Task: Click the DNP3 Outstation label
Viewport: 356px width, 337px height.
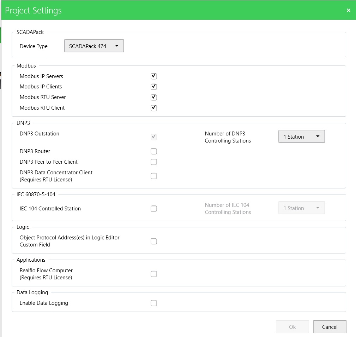Action: coord(39,134)
